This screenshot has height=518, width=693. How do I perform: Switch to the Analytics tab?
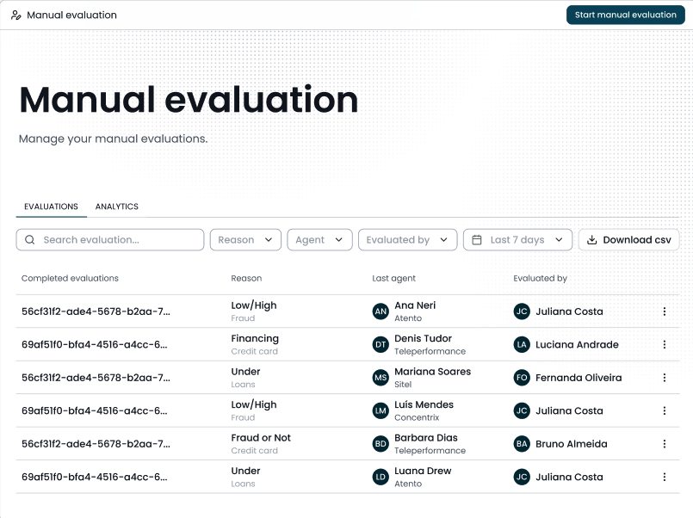(x=117, y=207)
